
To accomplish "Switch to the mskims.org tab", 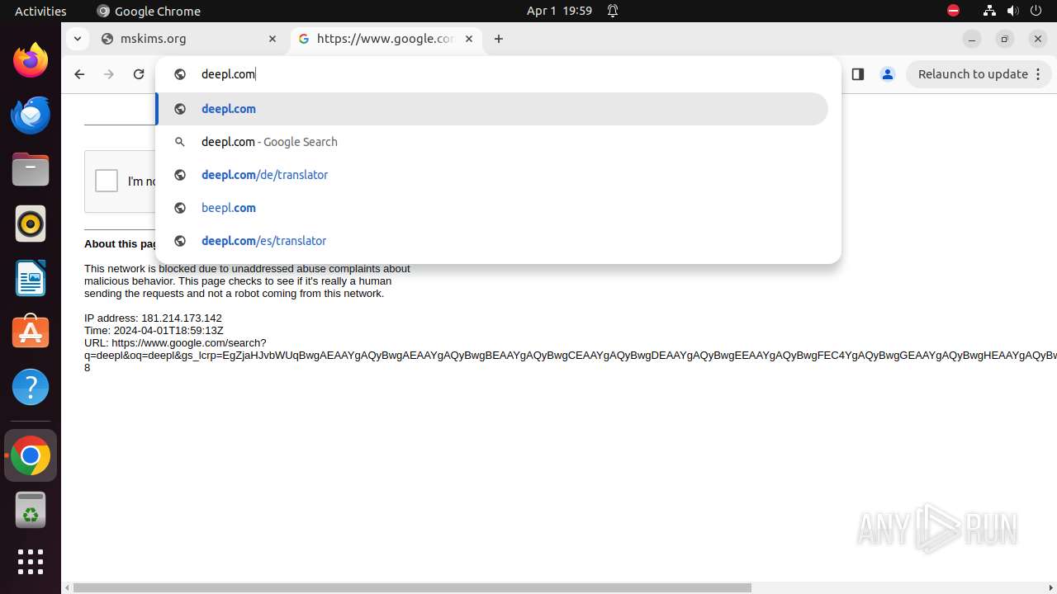I will tap(188, 39).
